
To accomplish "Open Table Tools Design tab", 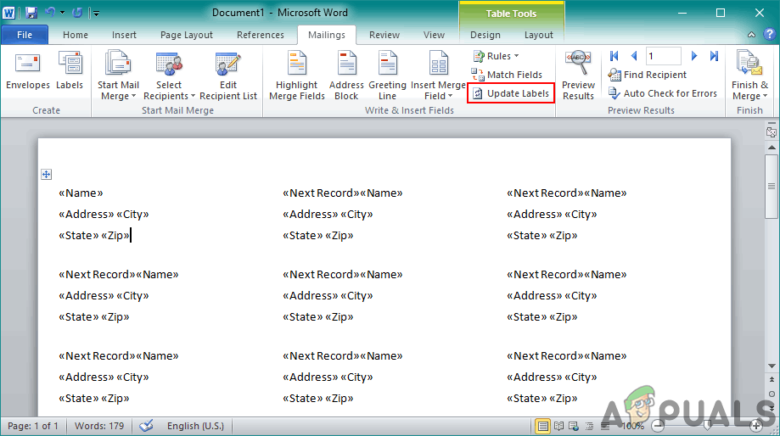I will tap(485, 35).
